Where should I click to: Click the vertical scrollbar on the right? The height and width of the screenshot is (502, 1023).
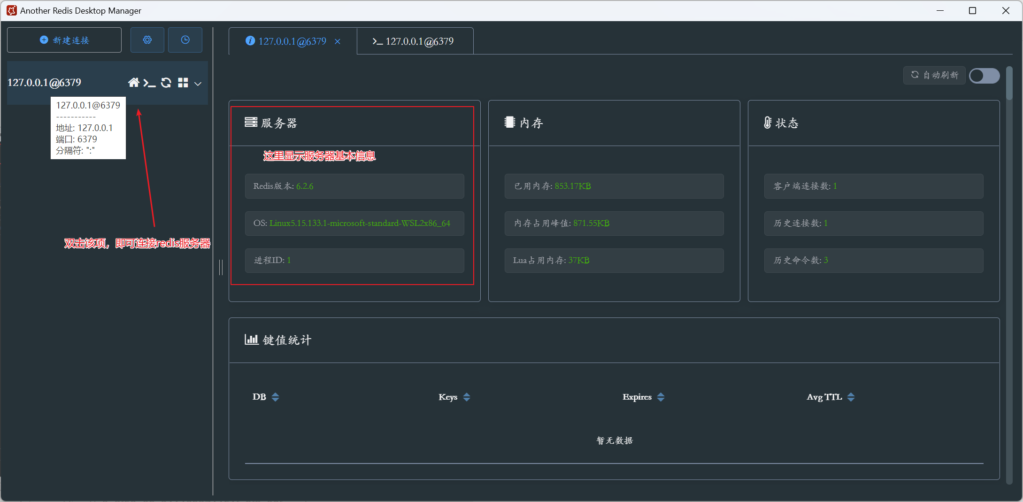1009,83
